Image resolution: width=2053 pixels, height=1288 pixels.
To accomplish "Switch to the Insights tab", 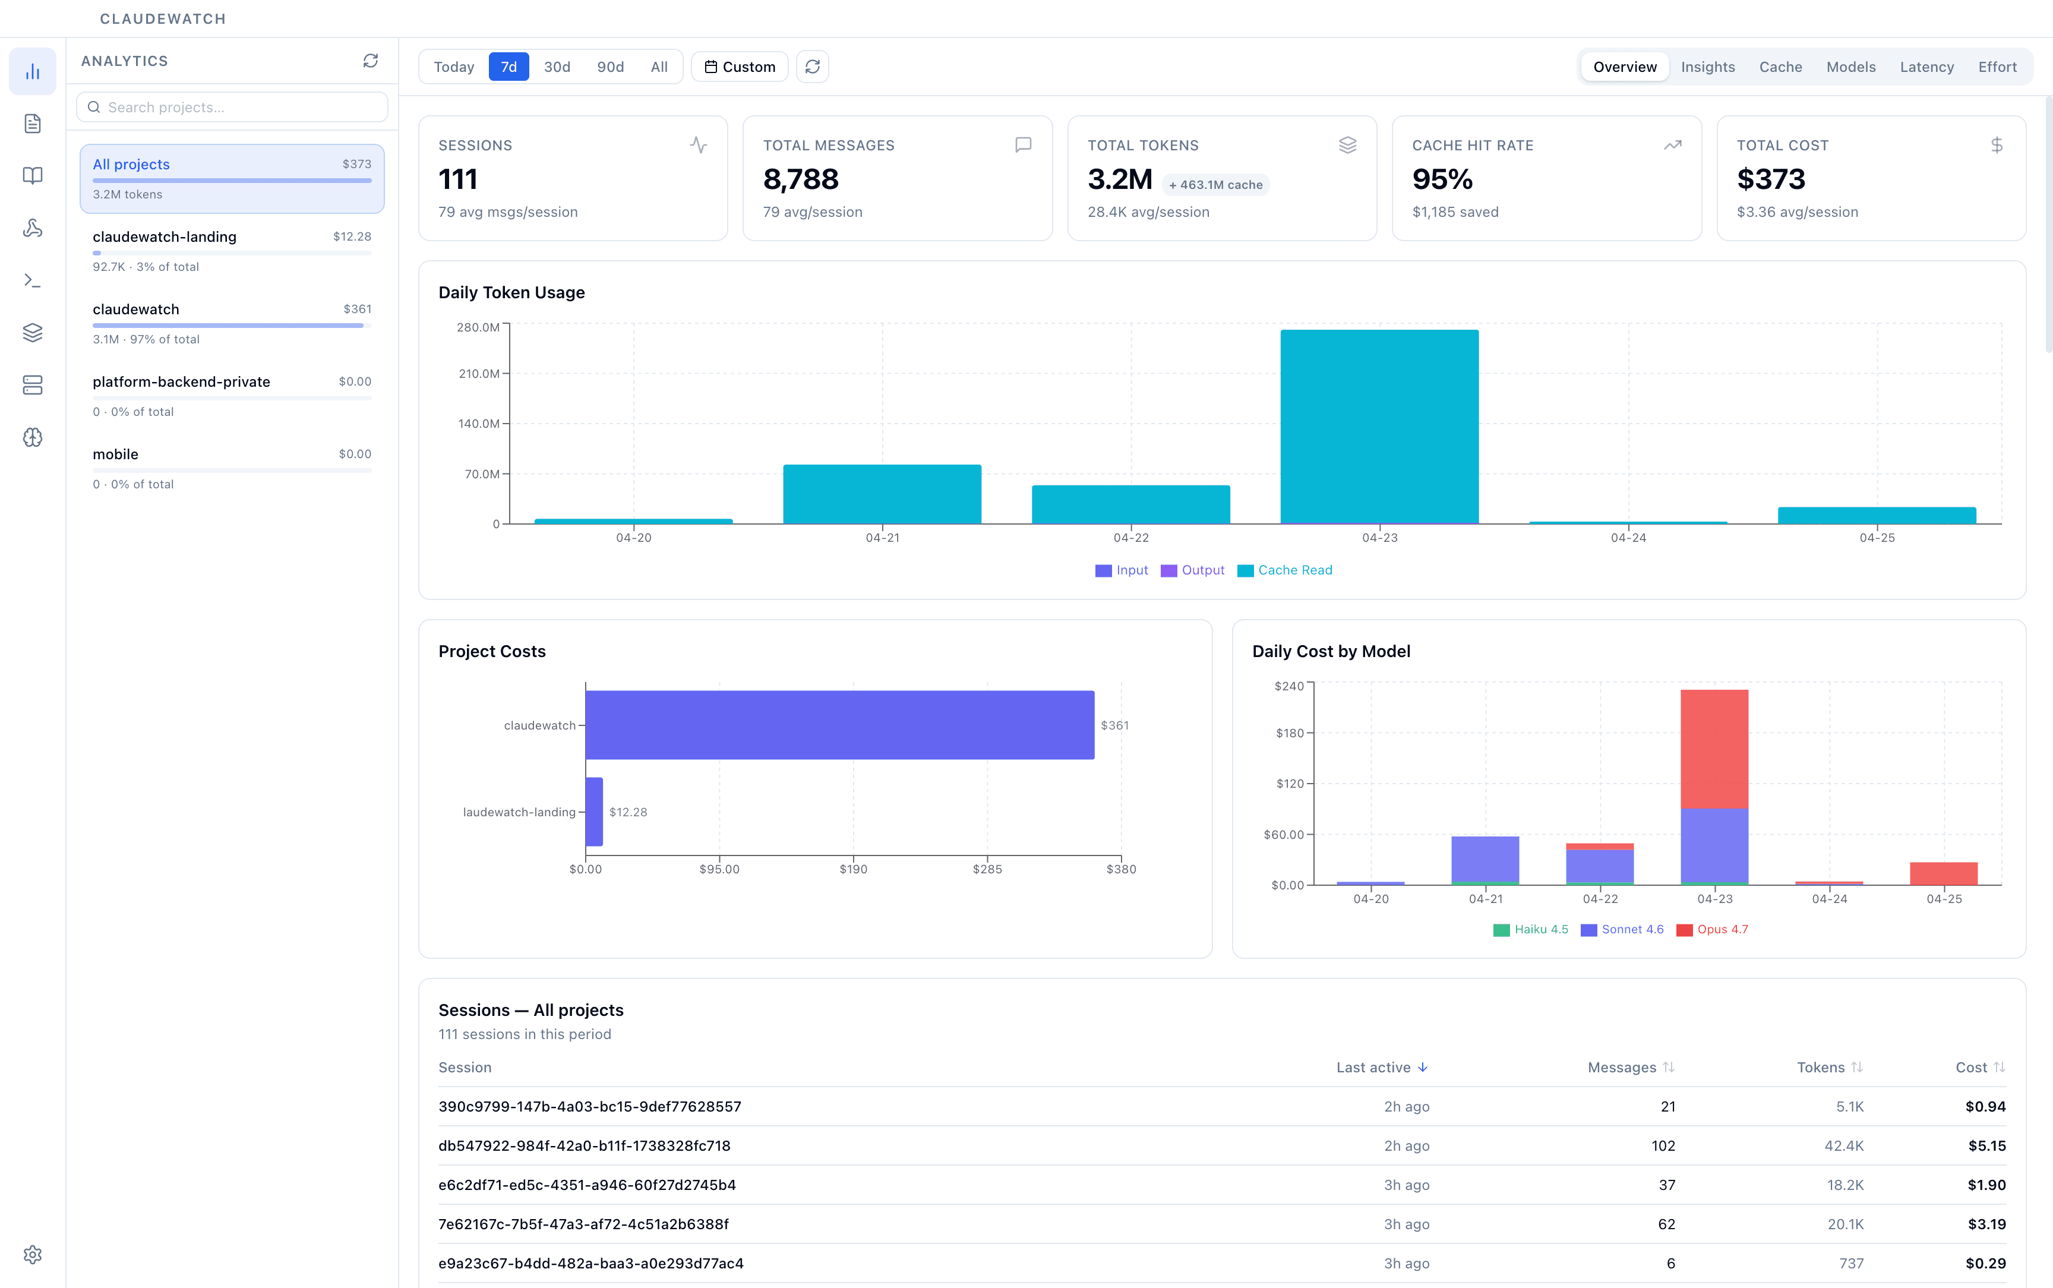I will (1707, 67).
